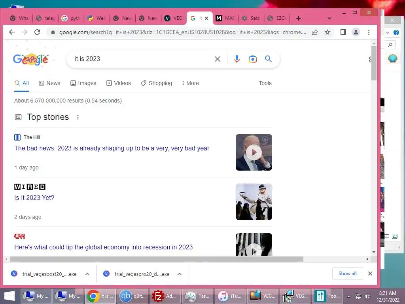Click the Google holiday doodle logo
This screenshot has height=304, width=405.
(x=31, y=59)
